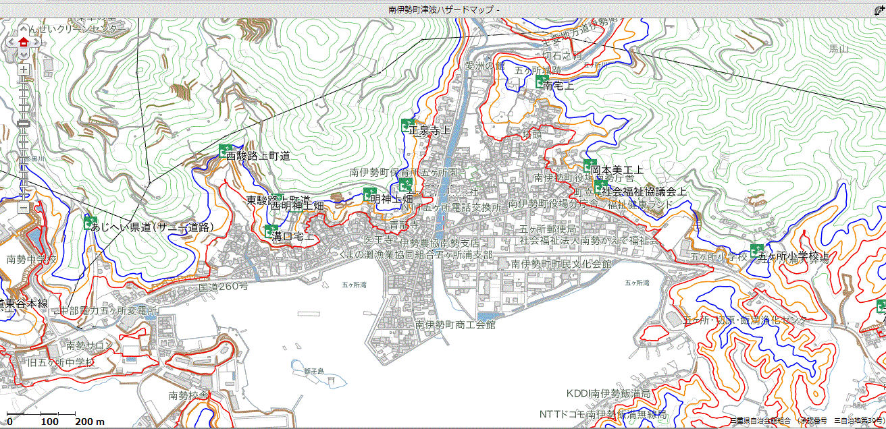
Task: Click evacuation icon at 正泉寺上
Action: (x=407, y=125)
